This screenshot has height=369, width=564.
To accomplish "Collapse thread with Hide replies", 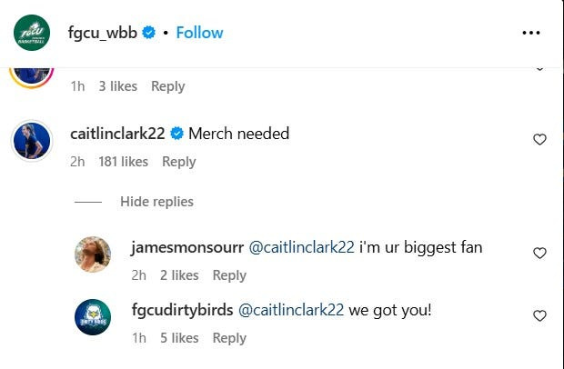I will 156,202.
